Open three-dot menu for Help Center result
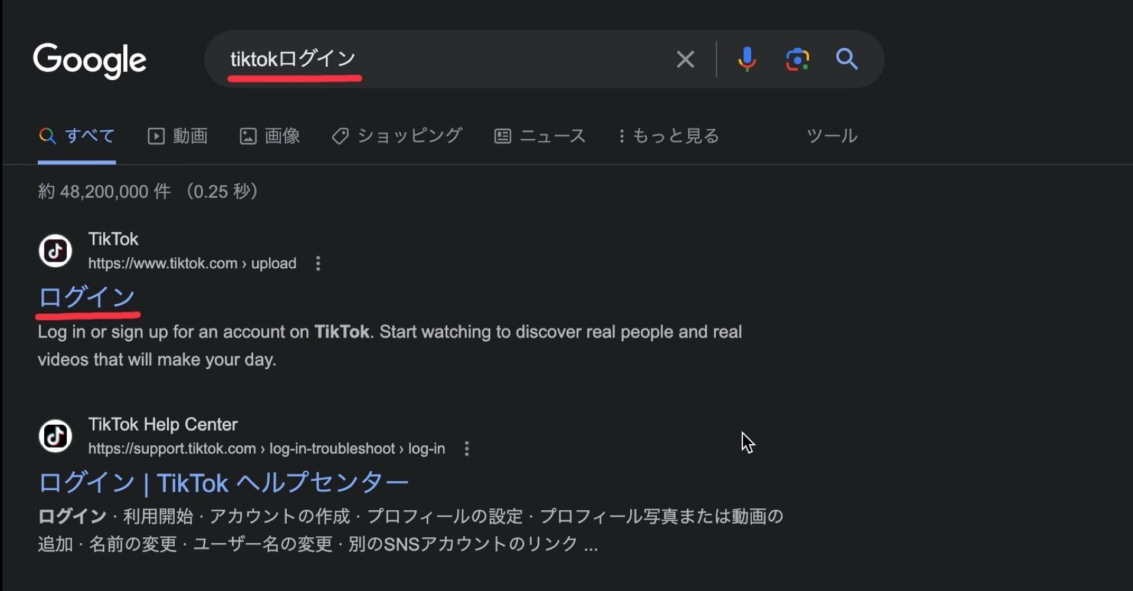Image resolution: width=1133 pixels, height=591 pixels. point(467,449)
